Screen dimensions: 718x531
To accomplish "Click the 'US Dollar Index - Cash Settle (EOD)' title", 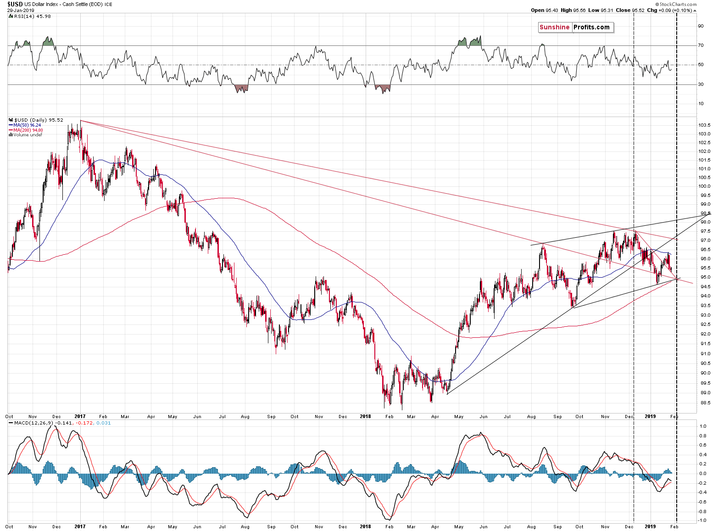I will click(63, 4).
